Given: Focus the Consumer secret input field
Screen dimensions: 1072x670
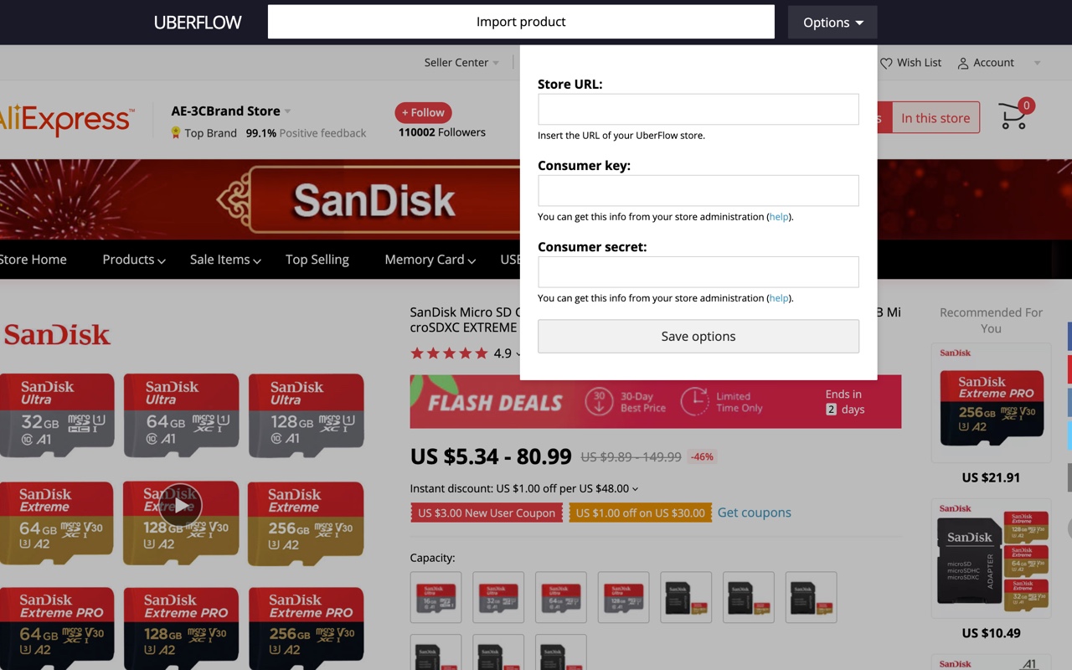Looking at the screenshot, I should coord(698,272).
